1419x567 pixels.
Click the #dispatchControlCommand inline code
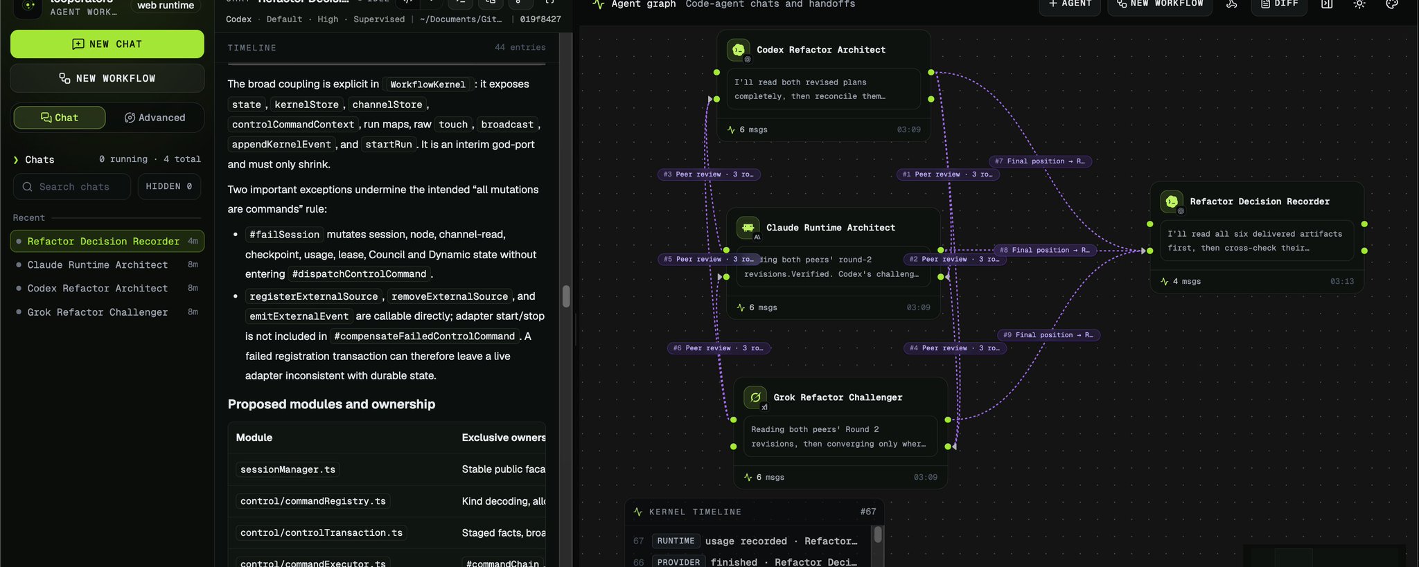tap(359, 274)
